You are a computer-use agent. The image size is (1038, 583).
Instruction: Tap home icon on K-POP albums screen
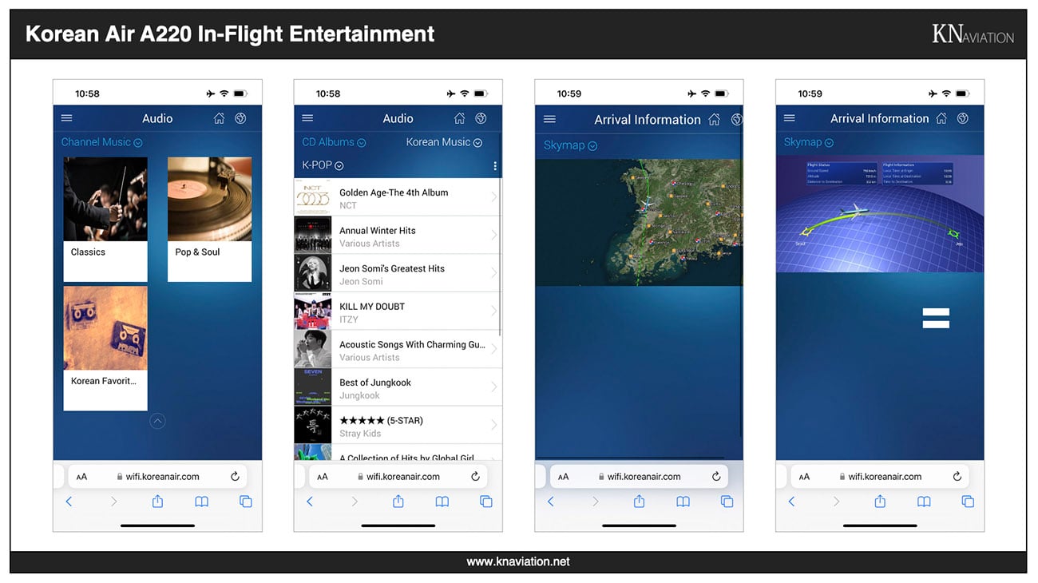coord(460,118)
